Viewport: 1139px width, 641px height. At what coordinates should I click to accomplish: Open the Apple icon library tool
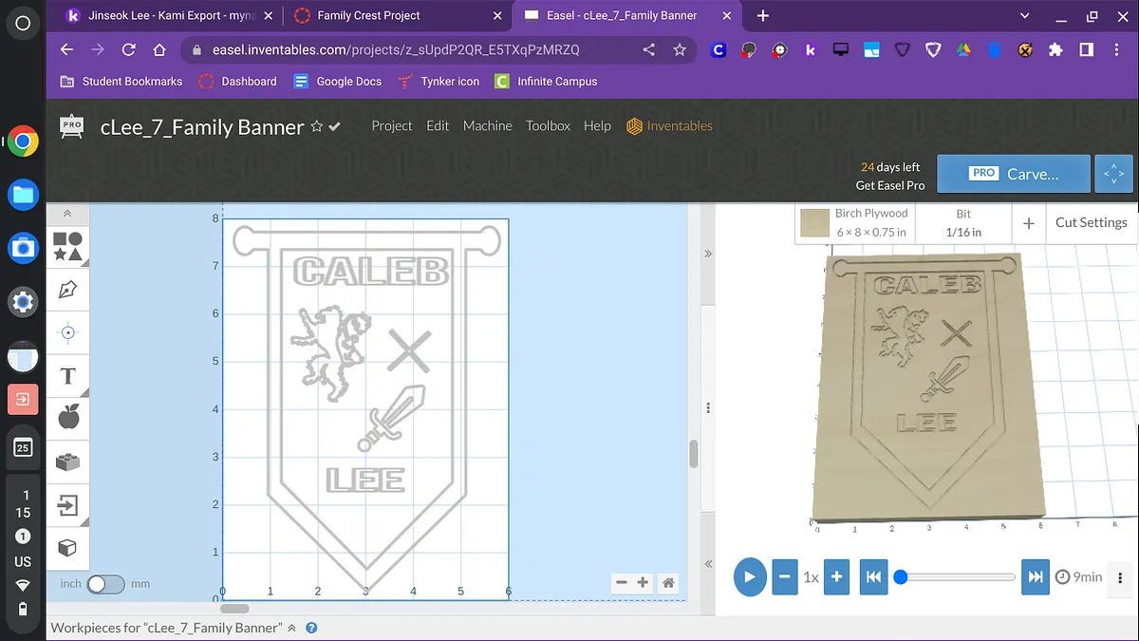[x=67, y=416]
